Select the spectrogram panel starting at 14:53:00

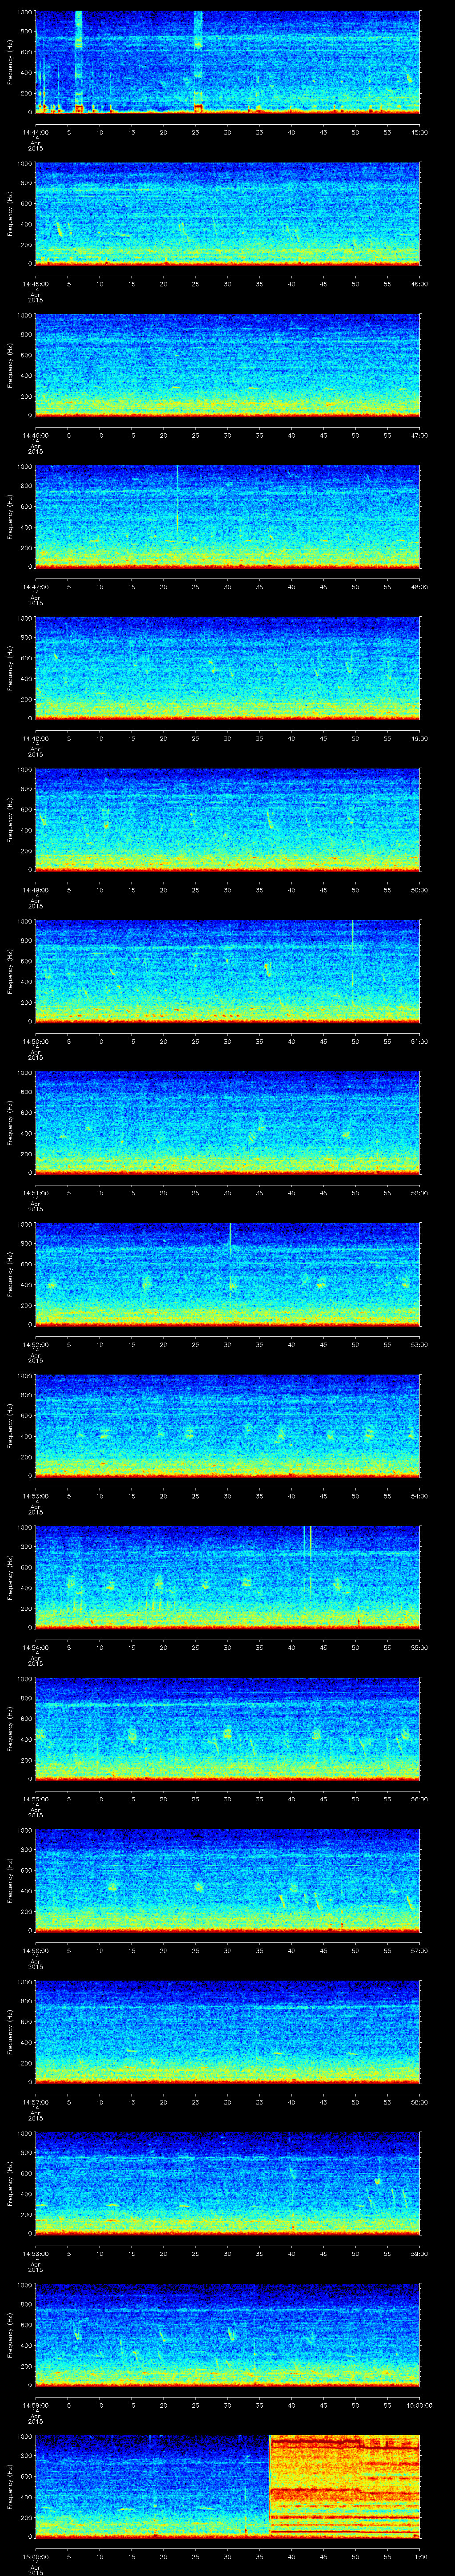[x=228, y=1425]
